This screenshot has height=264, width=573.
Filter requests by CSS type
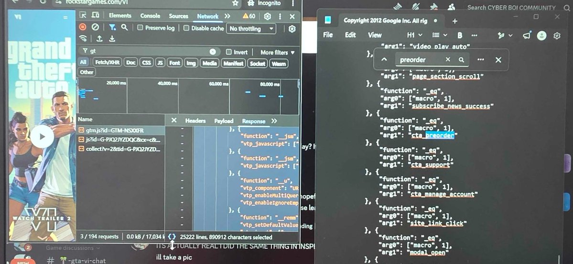point(146,63)
